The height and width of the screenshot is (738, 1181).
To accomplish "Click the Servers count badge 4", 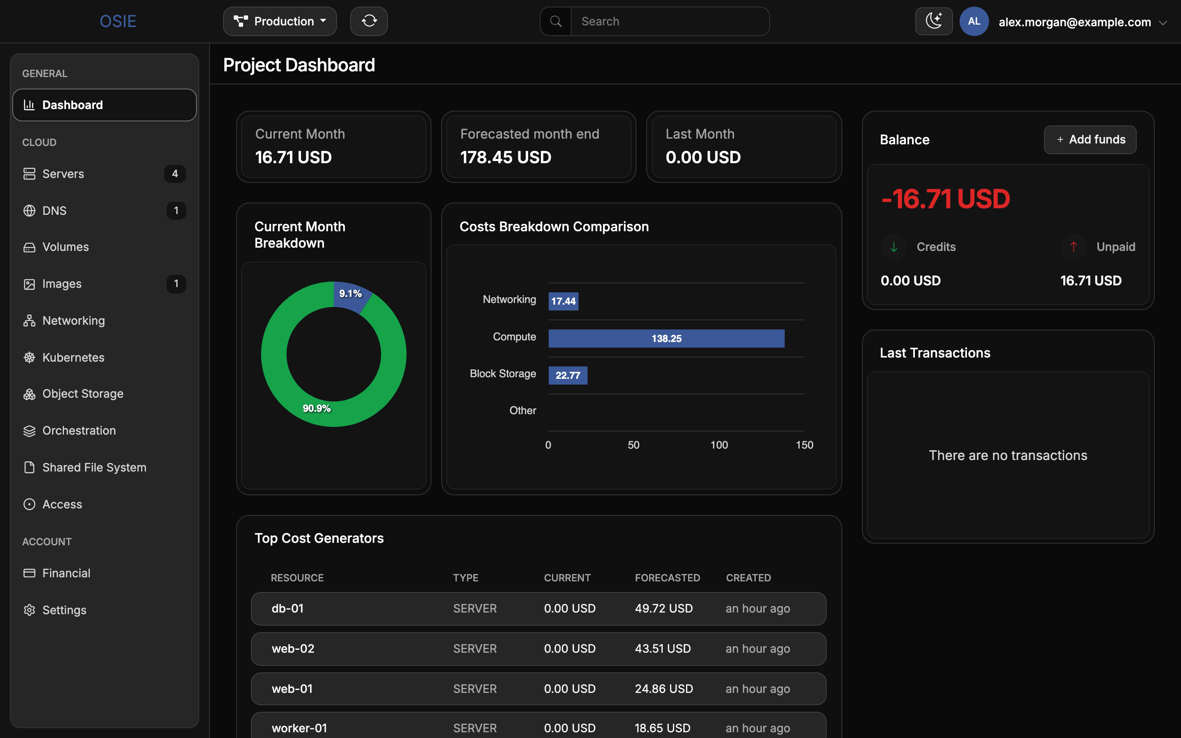I will tap(175, 174).
